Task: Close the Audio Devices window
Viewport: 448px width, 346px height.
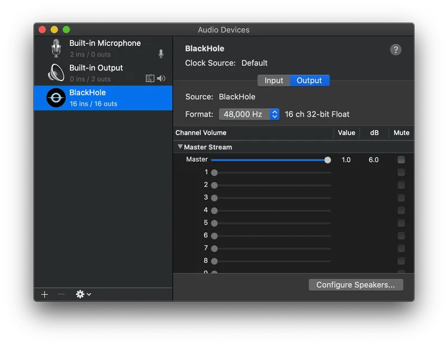Action: pos(43,30)
